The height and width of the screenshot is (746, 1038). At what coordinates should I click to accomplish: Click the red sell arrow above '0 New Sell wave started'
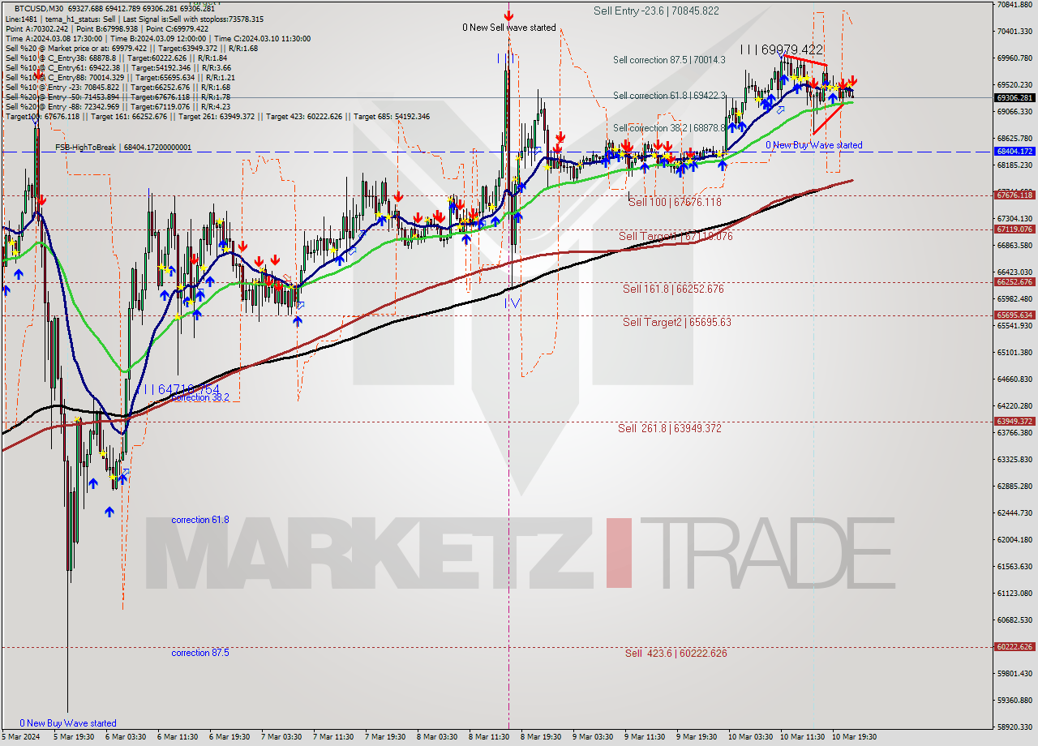tap(508, 15)
